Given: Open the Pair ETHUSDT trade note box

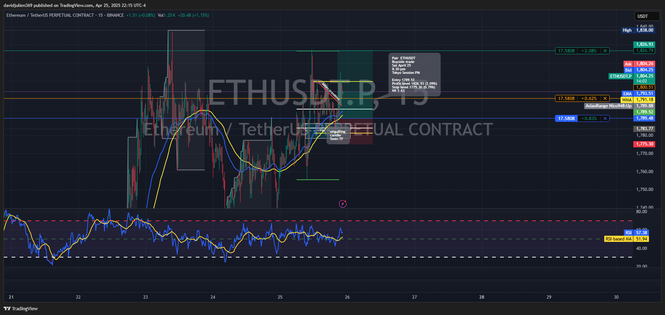Looking at the screenshot, I should pos(415,75).
